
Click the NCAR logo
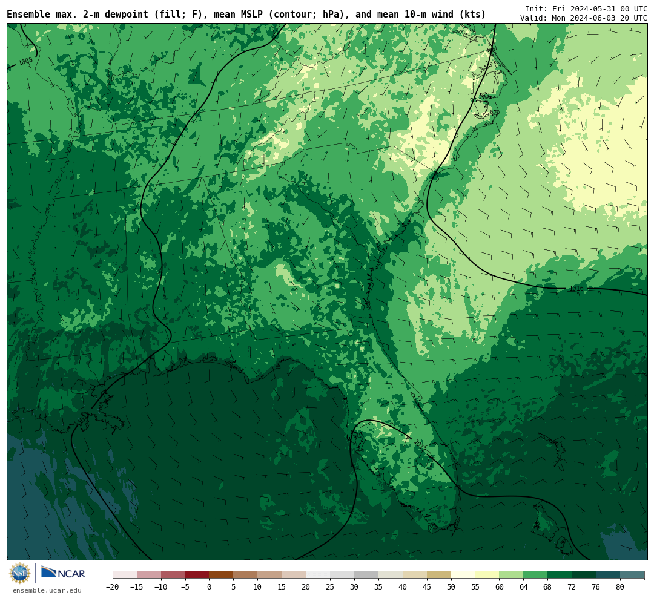(63, 573)
